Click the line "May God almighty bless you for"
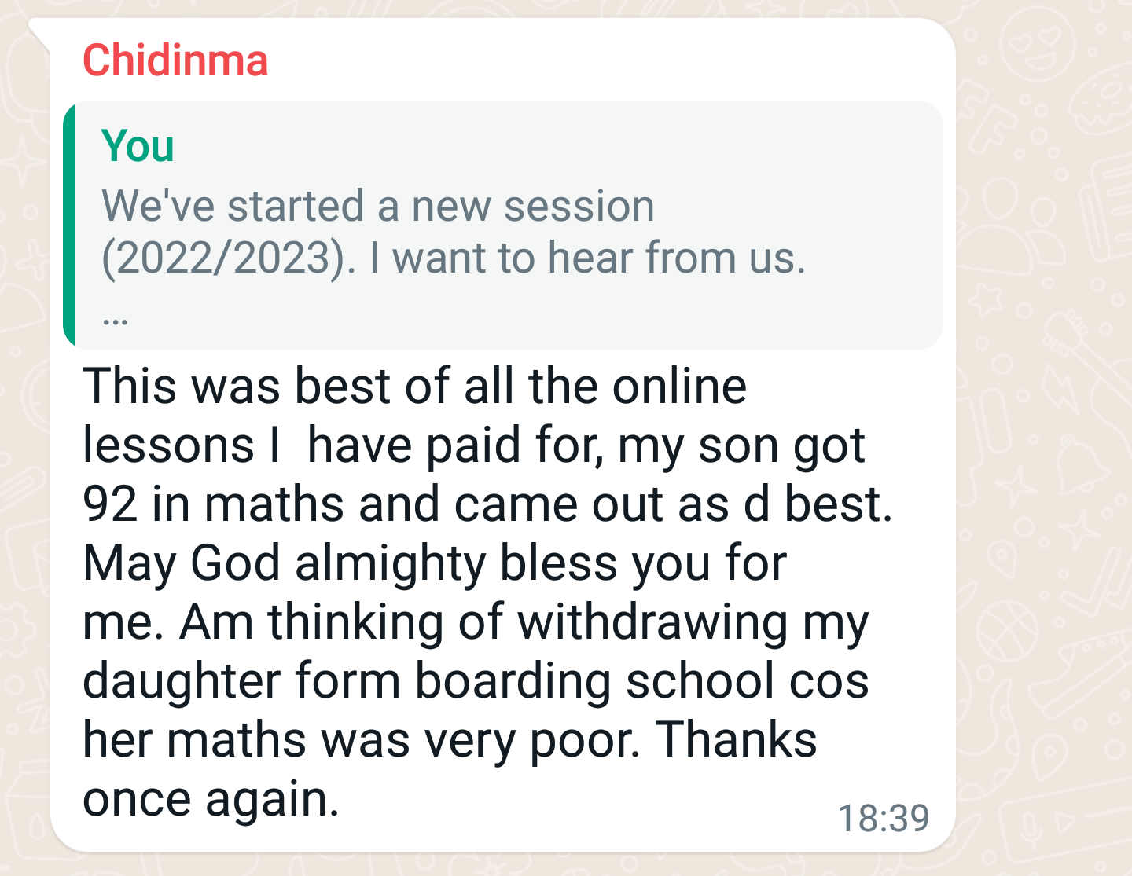This screenshot has height=876, width=1132. coord(434,563)
